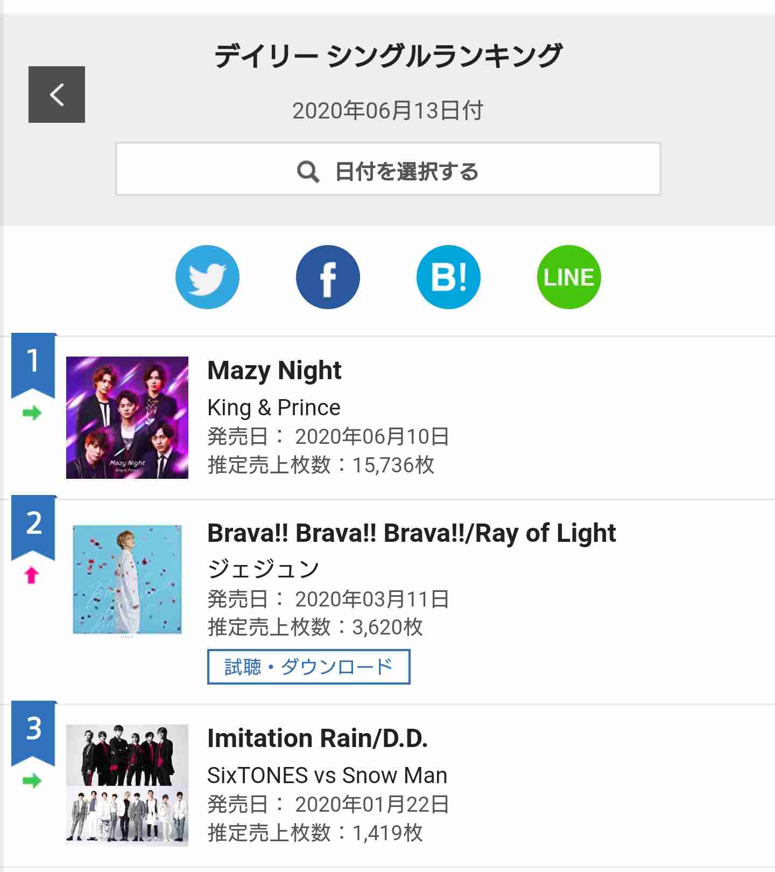Open the Imitation Rain/D.D. title link
The width and height of the screenshot is (775, 872).
pyautogui.click(x=318, y=738)
